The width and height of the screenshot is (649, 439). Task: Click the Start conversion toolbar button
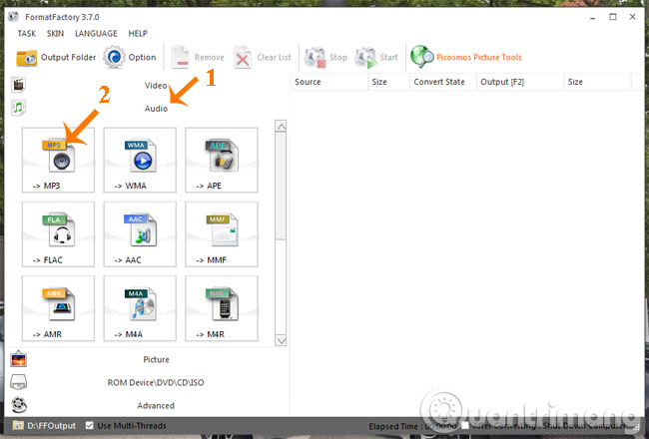[x=376, y=58]
